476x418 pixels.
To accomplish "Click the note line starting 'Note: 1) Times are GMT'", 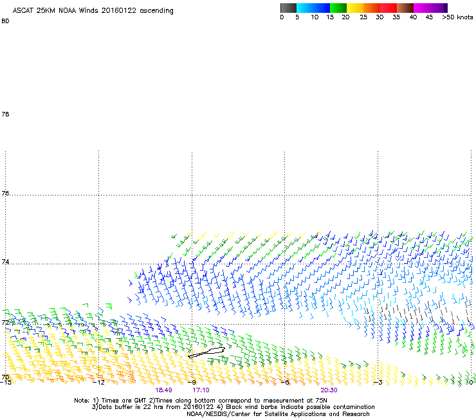I will pos(201,401).
